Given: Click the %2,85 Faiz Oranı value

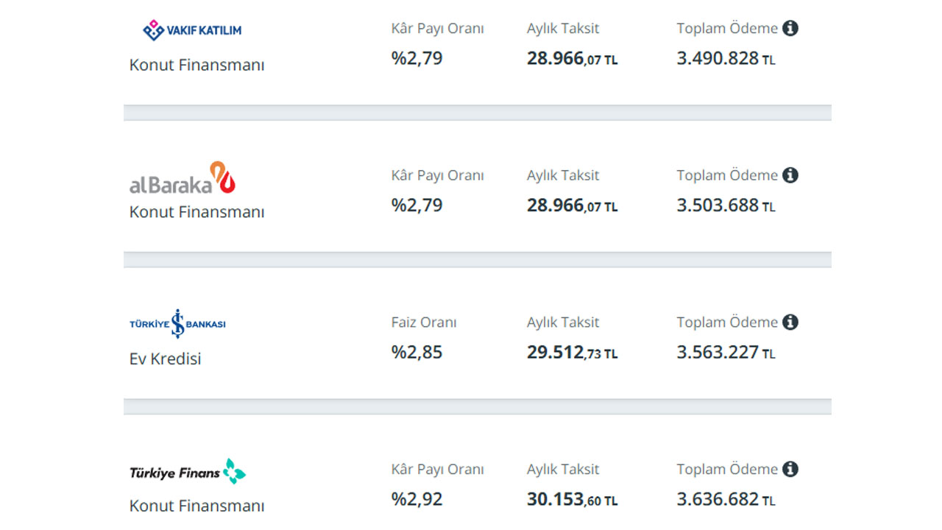Looking at the screenshot, I should pyautogui.click(x=417, y=353).
